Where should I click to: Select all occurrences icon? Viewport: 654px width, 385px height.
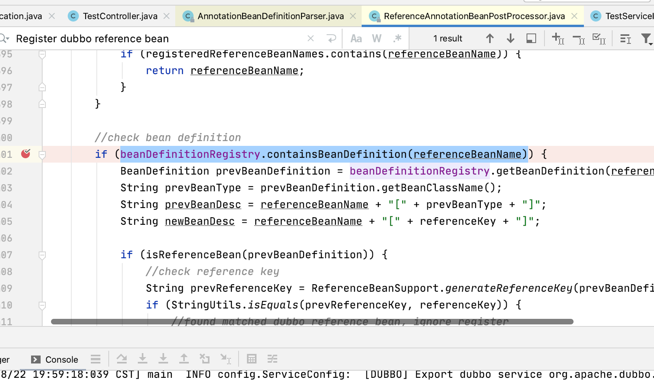pos(599,38)
